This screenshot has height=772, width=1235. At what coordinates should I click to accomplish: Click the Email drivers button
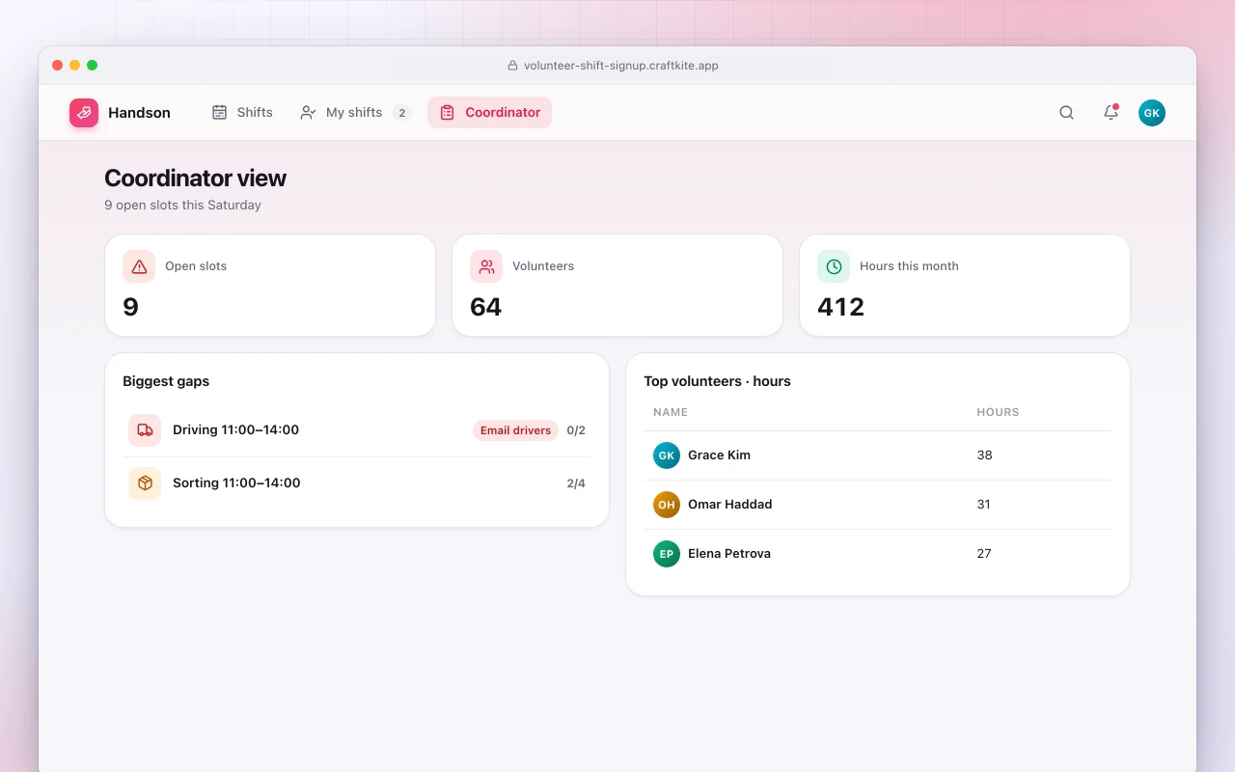pyautogui.click(x=515, y=430)
